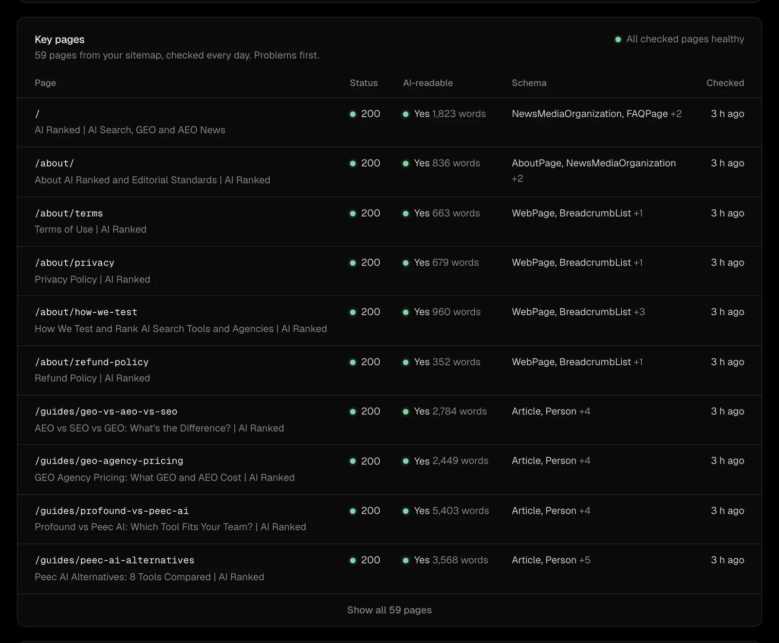Click "3 h ago" in /about/how-we-test row

727,312
